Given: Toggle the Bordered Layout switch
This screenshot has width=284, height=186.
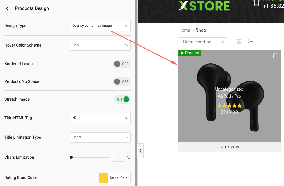Looking at the screenshot, I should pos(121,64).
